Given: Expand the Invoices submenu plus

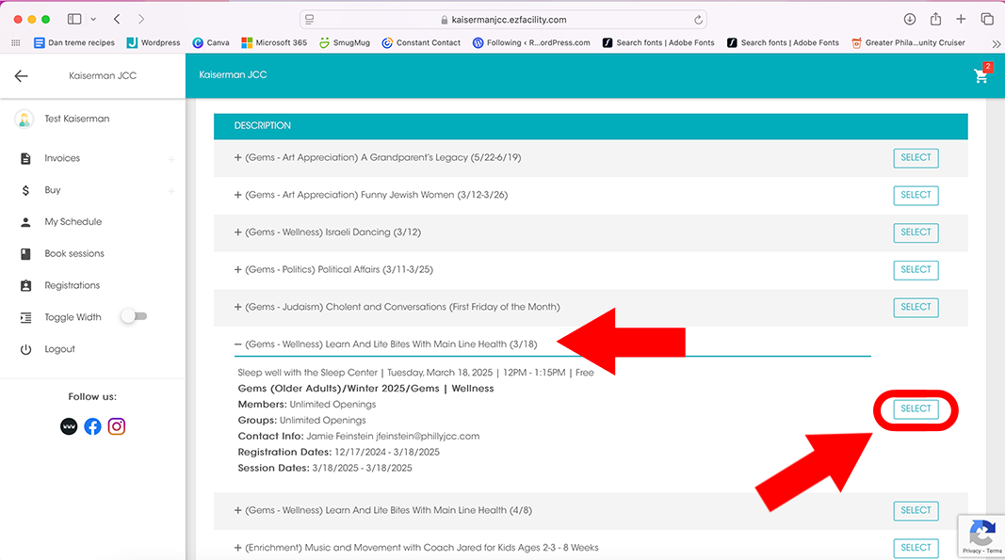Looking at the screenshot, I should click(171, 159).
